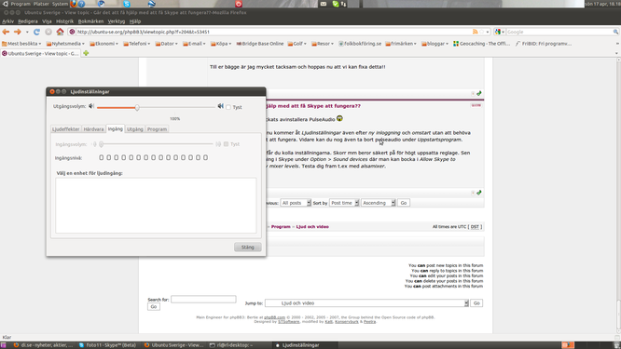Reload the page with the refresh icon
Viewport: 621px width, 349px height.
(x=37, y=32)
